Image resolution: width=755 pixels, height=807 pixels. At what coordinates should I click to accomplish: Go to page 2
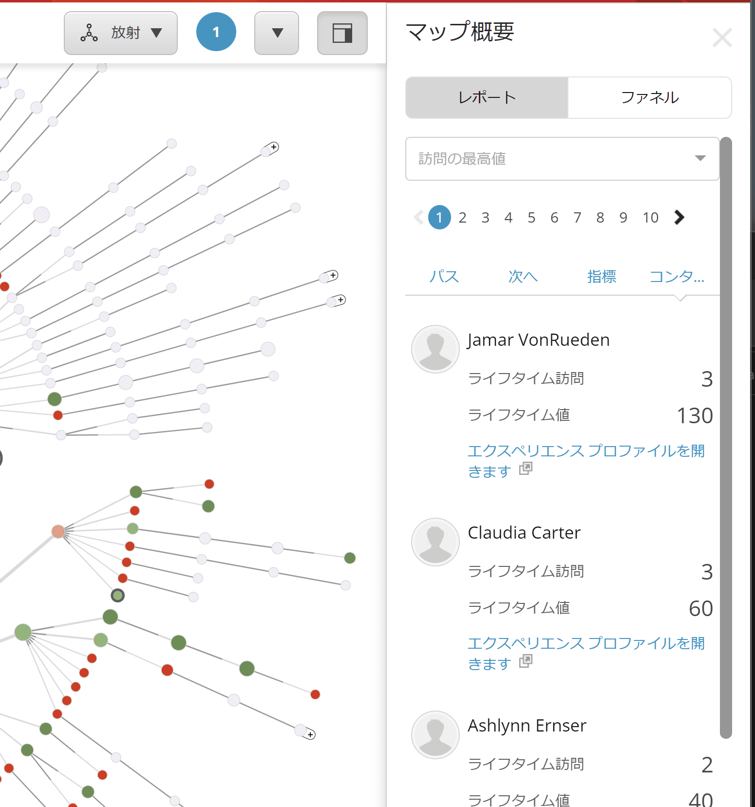(x=462, y=218)
